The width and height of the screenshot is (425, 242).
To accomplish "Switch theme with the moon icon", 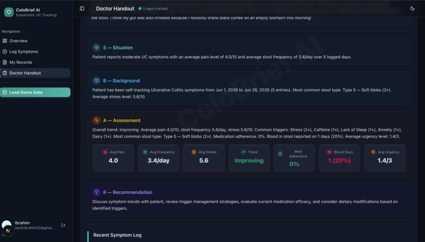I will [412, 8].
